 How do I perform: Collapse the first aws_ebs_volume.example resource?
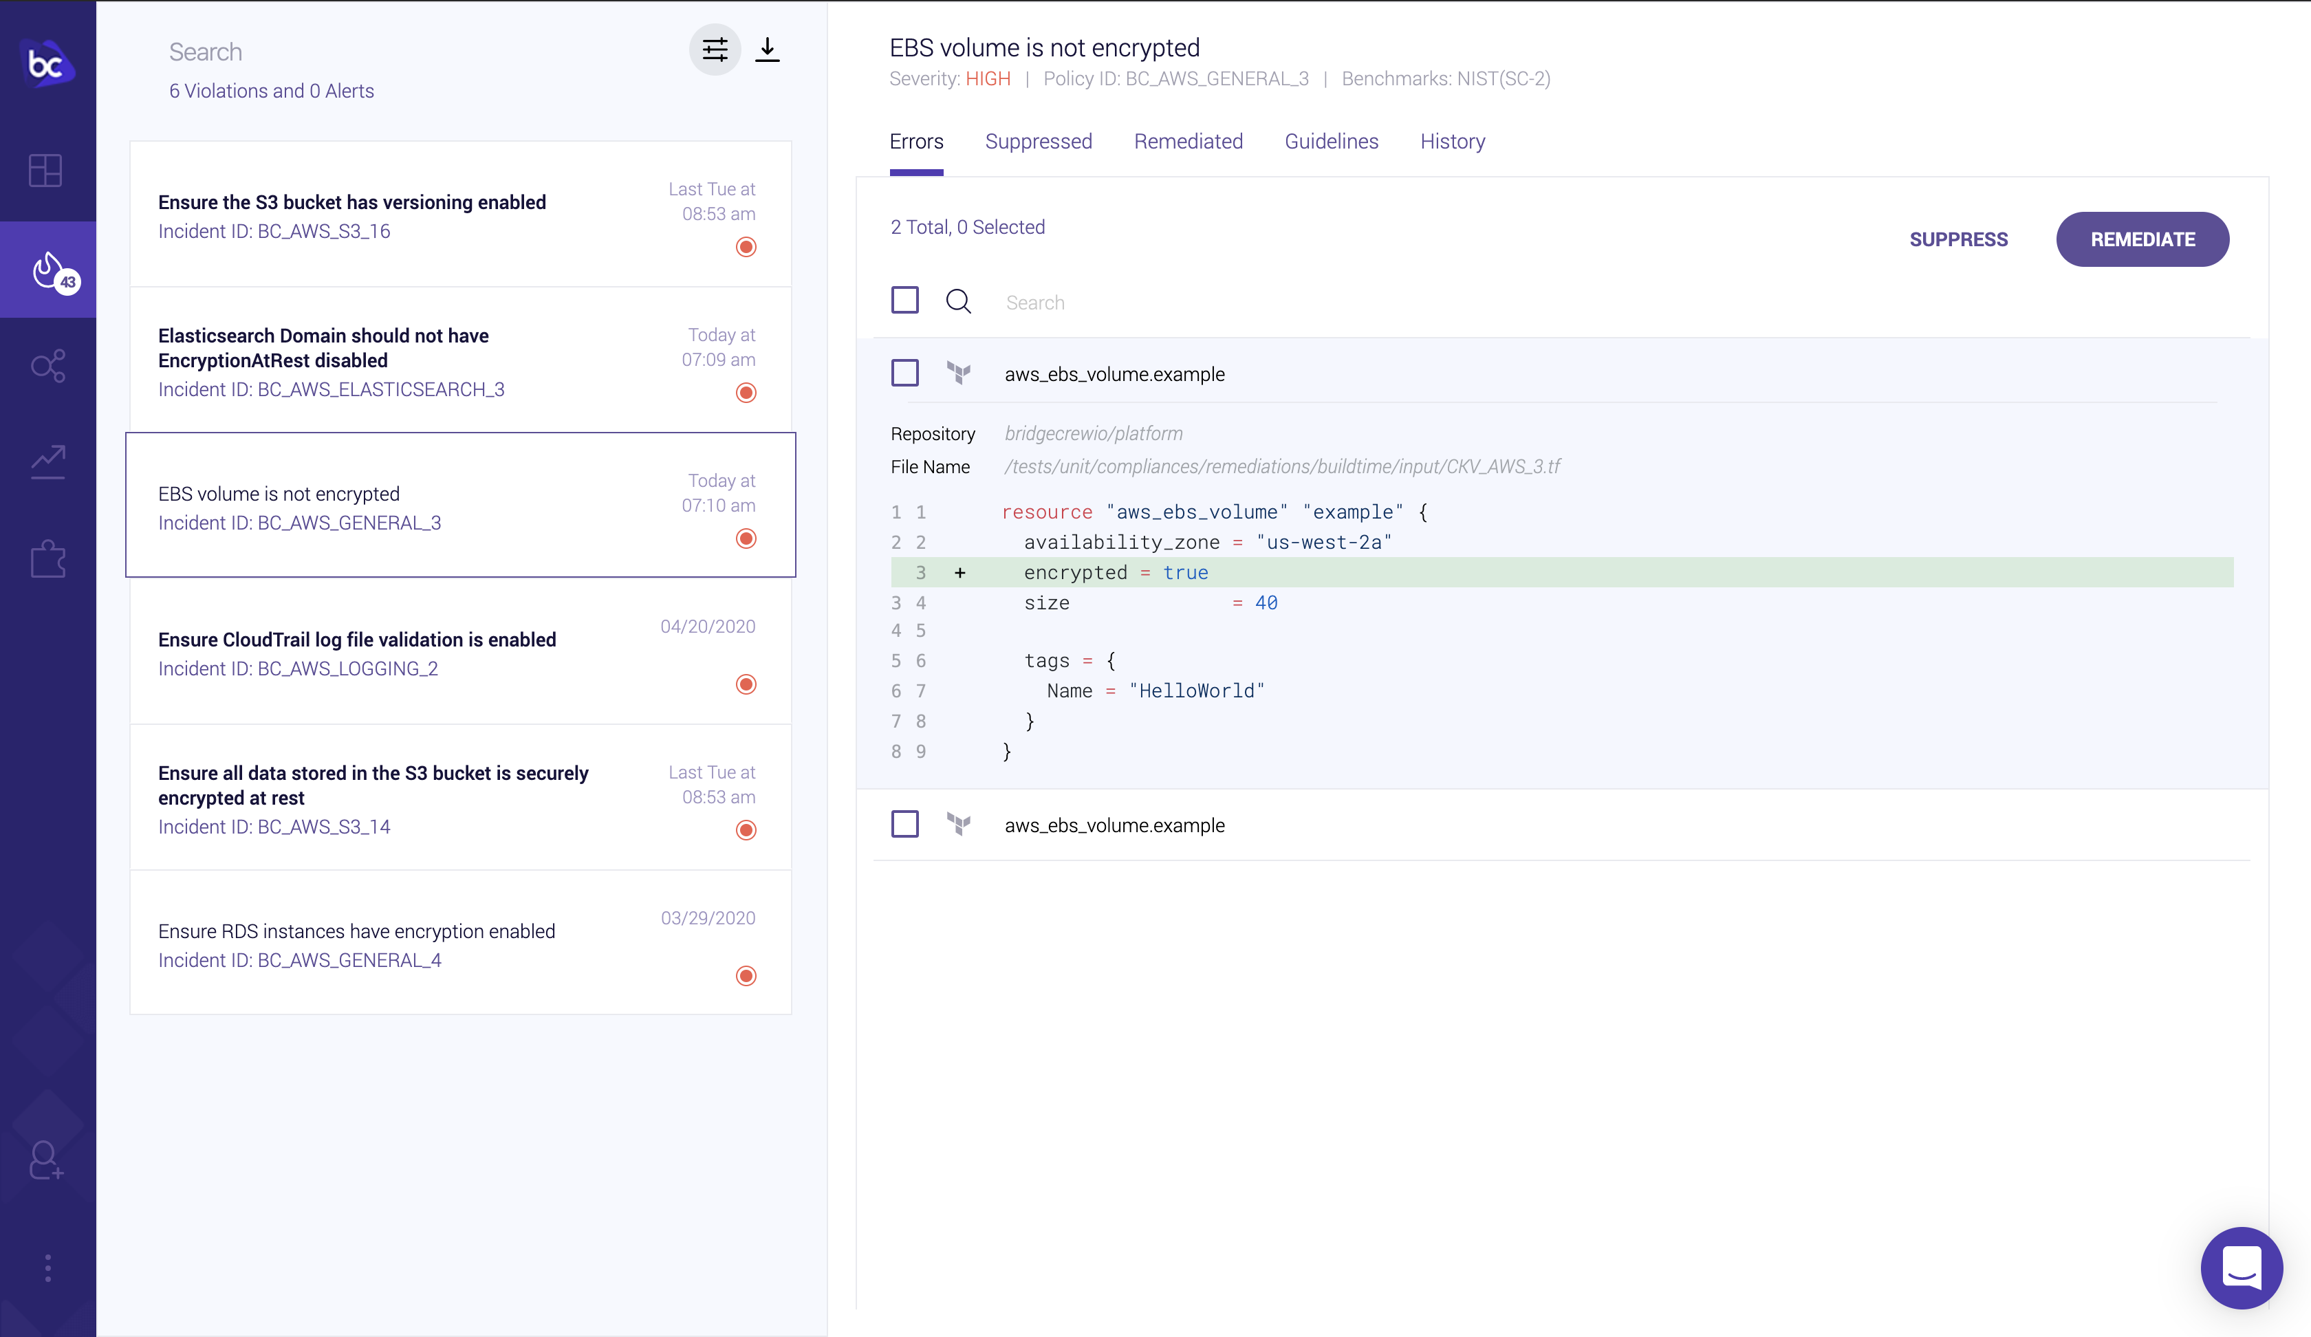[1115, 374]
